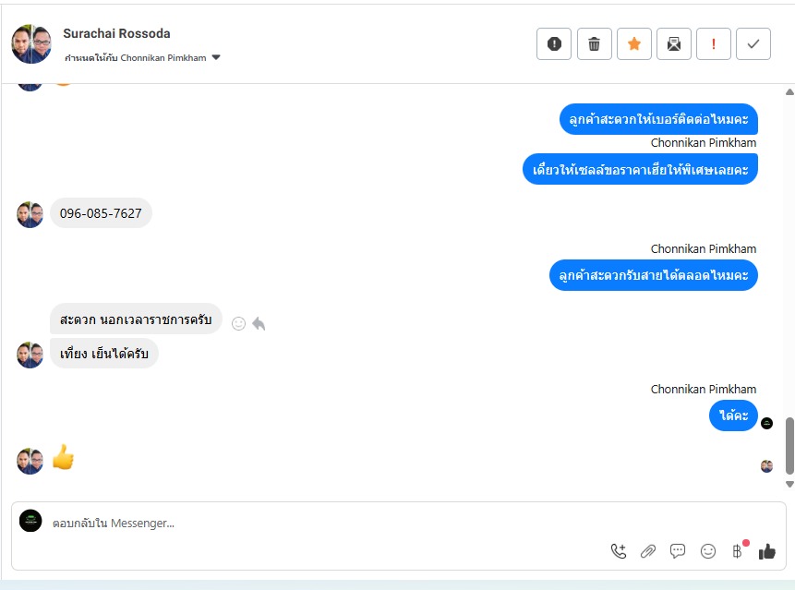The image size is (795, 590).
Task: Open the baht payment request icon
Action: click(738, 551)
